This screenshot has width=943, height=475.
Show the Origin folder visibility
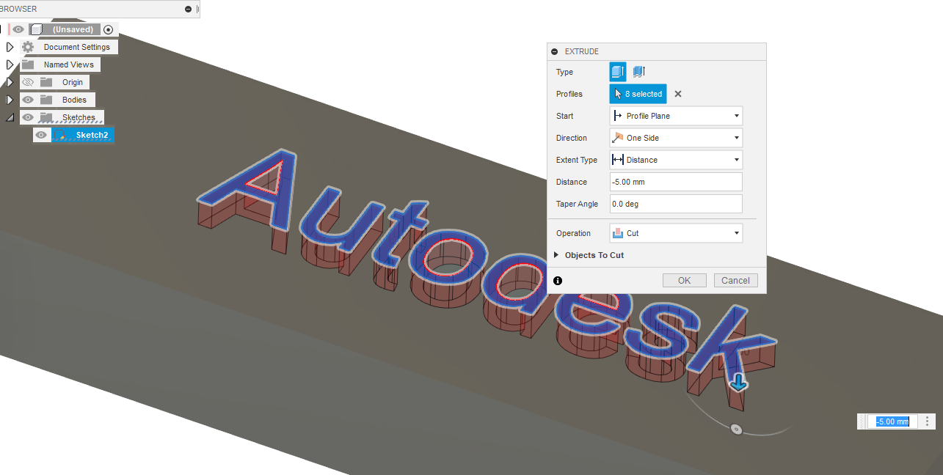(27, 81)
